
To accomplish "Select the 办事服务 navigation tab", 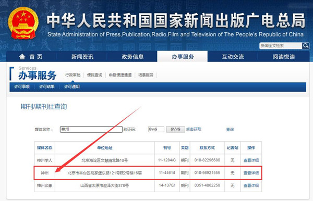I will click(183, 57).
